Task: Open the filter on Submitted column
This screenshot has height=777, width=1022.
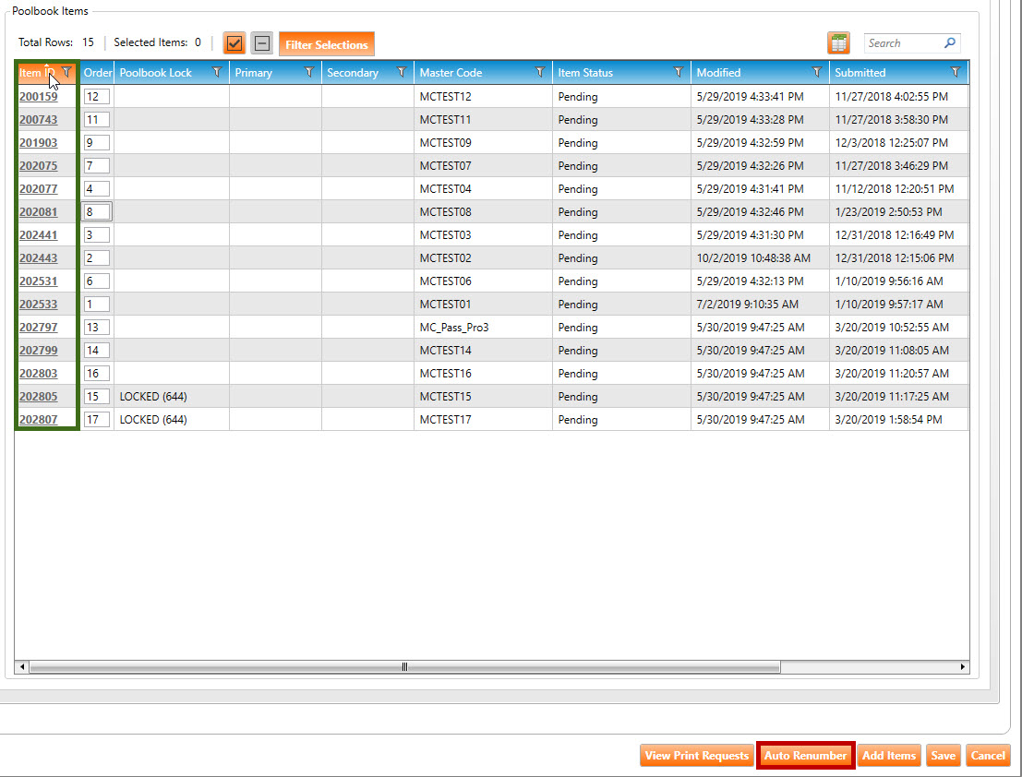Action: pos(956,72)
